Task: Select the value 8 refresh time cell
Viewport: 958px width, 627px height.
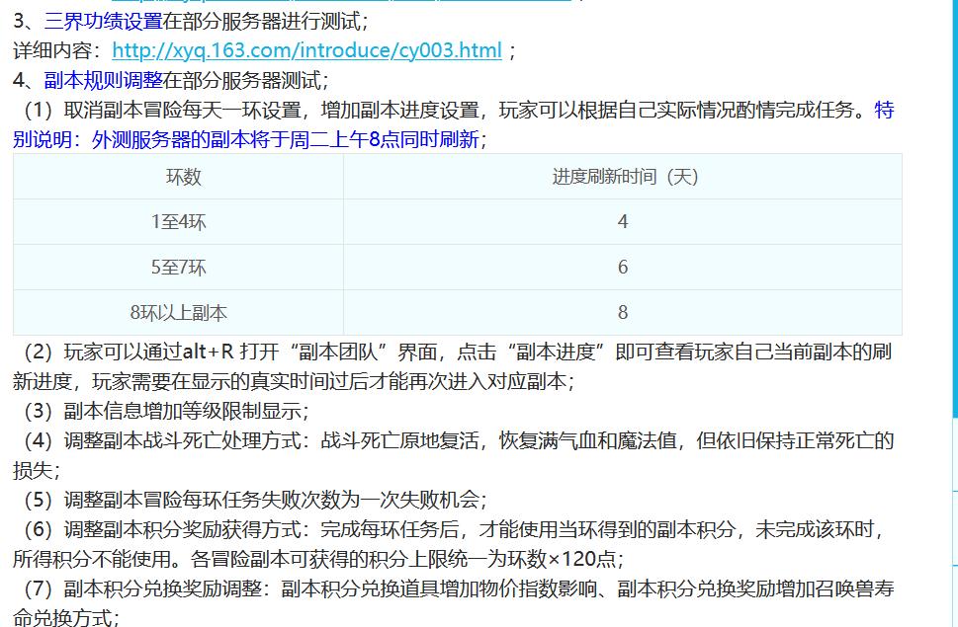Action: click(623, 311)
